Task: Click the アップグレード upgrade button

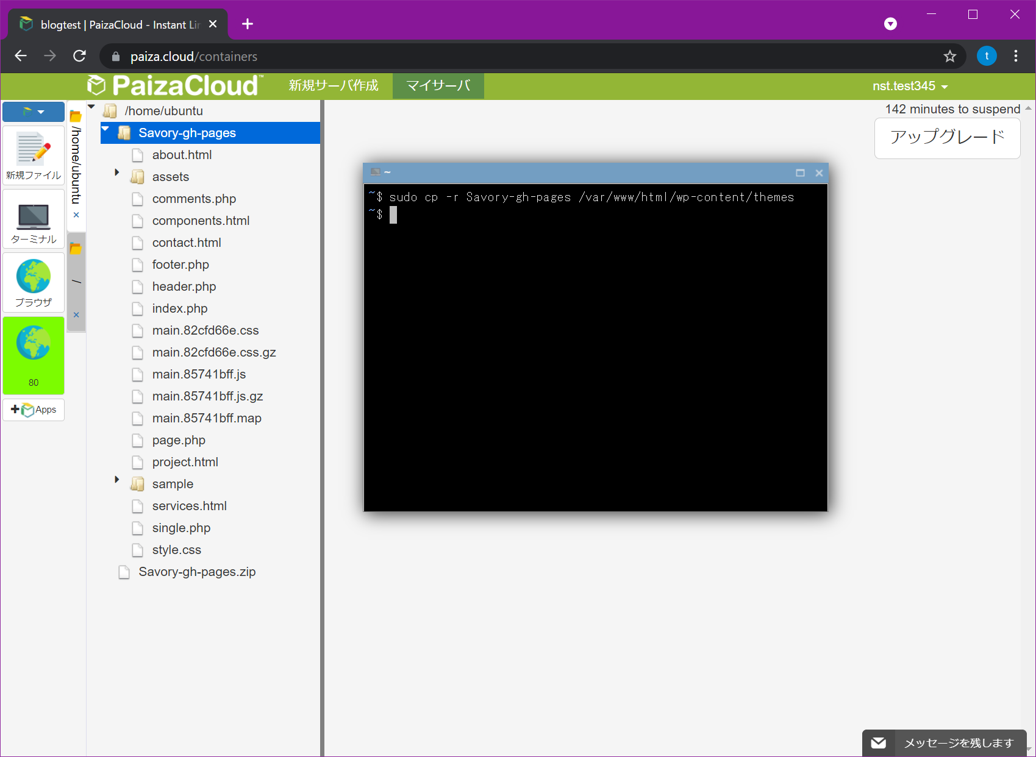Action: tap(947, 138)
